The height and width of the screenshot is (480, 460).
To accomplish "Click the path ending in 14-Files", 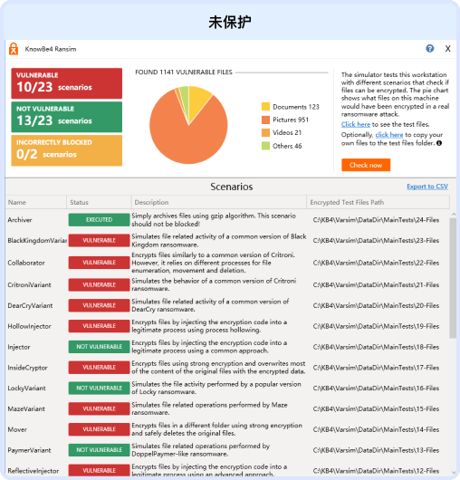I will point(376,429).
